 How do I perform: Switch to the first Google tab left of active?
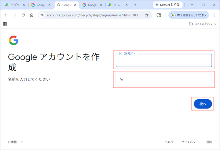tap(41, 5)
